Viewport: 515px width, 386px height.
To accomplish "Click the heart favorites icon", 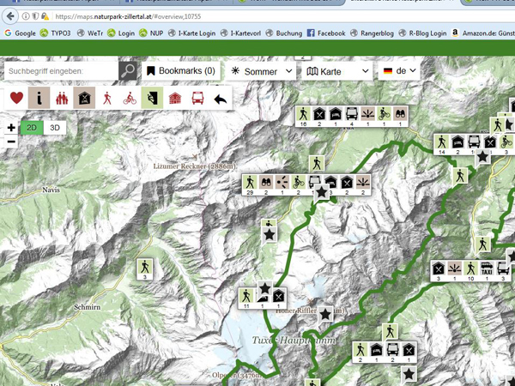I will 16,99.
